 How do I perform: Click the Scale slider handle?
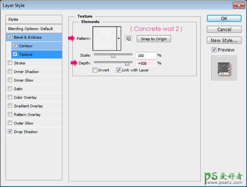pos(113,56)
